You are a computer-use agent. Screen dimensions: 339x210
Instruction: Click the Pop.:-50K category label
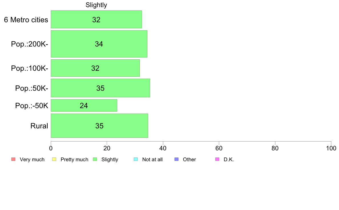pyautogui.click(x=32, y=106)
